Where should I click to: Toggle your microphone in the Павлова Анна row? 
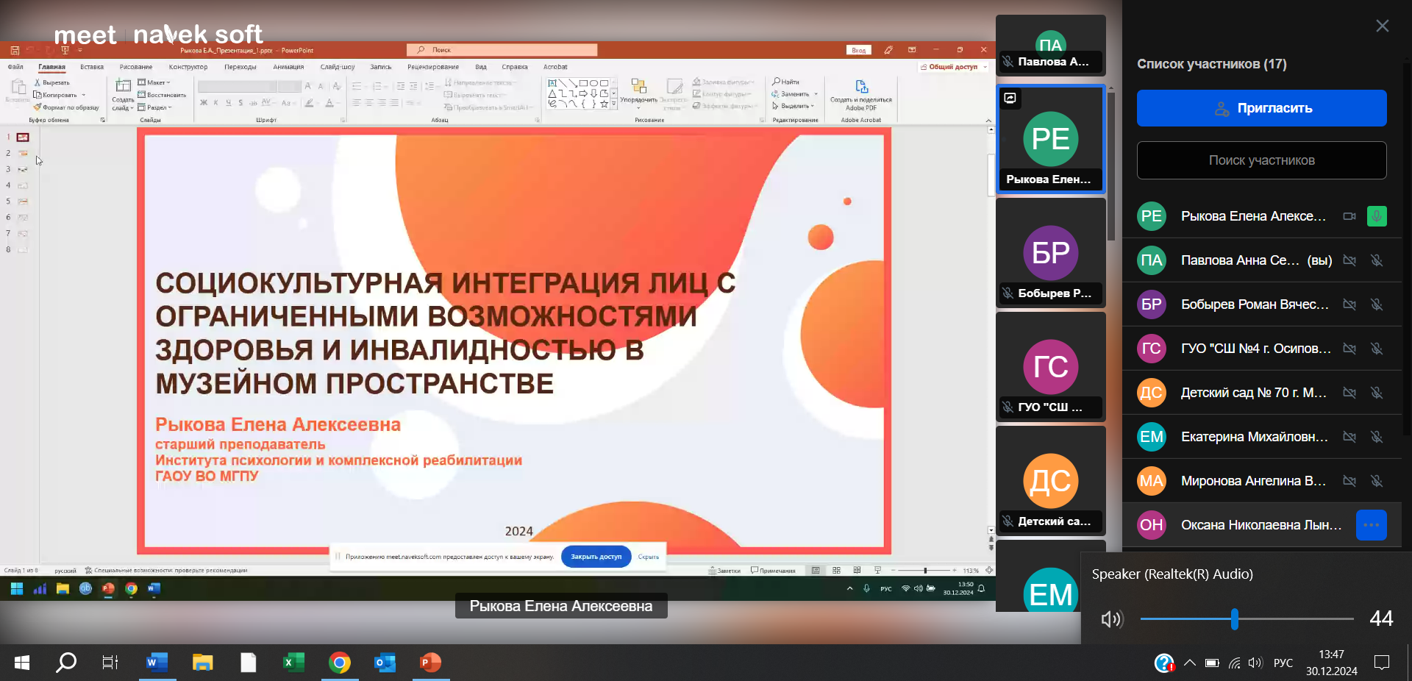1376,260
